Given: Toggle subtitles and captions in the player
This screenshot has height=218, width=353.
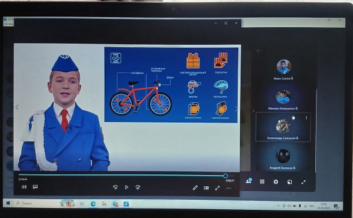Looking at the screenshot, I should point(35,187).
